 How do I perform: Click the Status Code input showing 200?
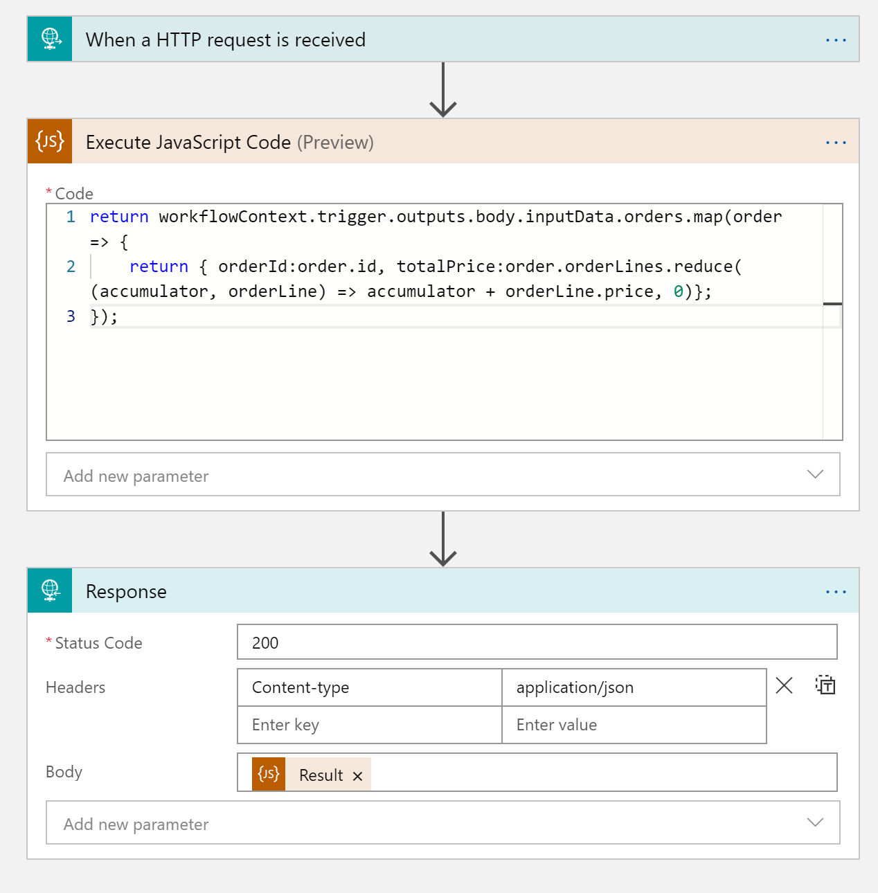(x=537, y=642)
